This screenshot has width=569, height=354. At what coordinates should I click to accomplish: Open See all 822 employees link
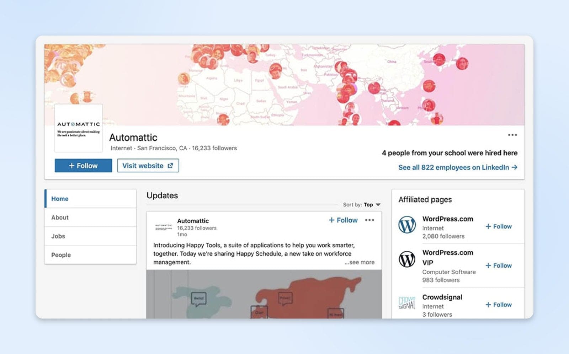[457, 167]
